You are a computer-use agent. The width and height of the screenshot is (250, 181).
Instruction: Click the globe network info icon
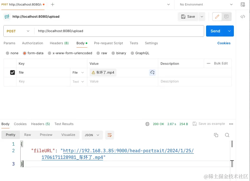tap(147, 124)
